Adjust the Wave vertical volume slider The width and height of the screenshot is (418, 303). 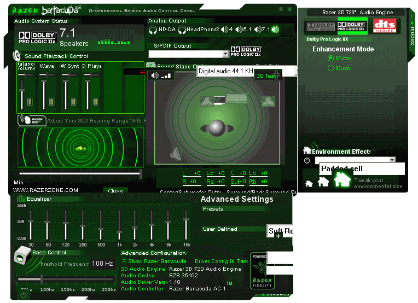point(43,95)
